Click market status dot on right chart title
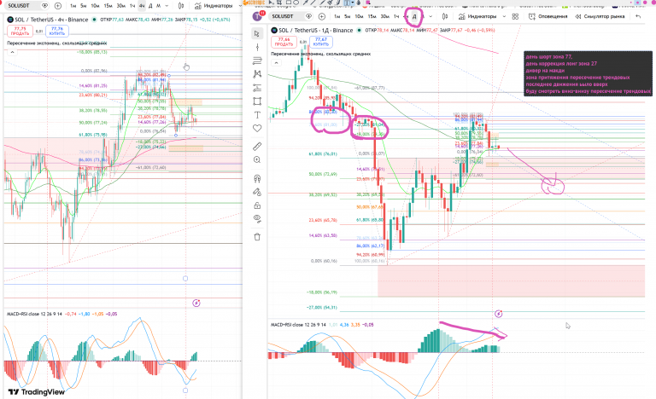Viewport: 656px width, 399px height. click(x=359, y=30)
